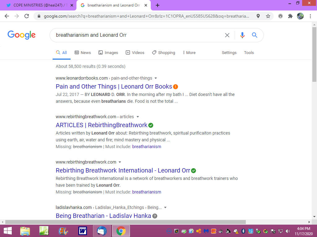Expand options arrow for rebirthingbreathwork.com articles result
317x237 pixels.
coord(138,117)
